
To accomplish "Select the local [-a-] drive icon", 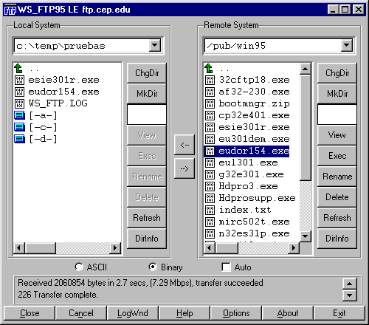I will [19, 115].
